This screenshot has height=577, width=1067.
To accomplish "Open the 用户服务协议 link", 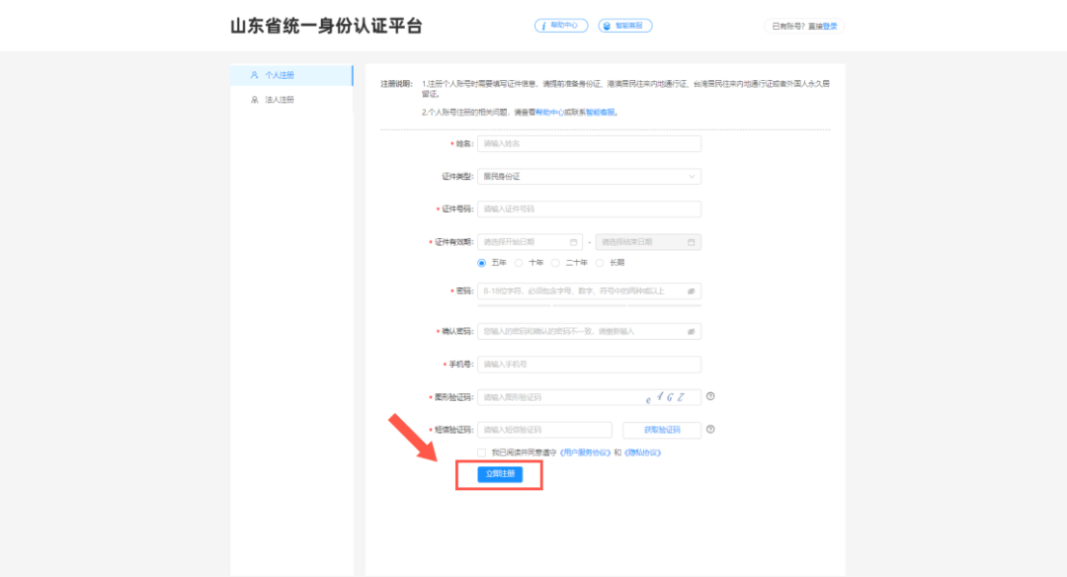I will [585, 453].
